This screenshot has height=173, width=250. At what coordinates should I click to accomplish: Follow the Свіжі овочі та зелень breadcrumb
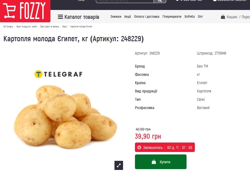(x=49, y=27)
